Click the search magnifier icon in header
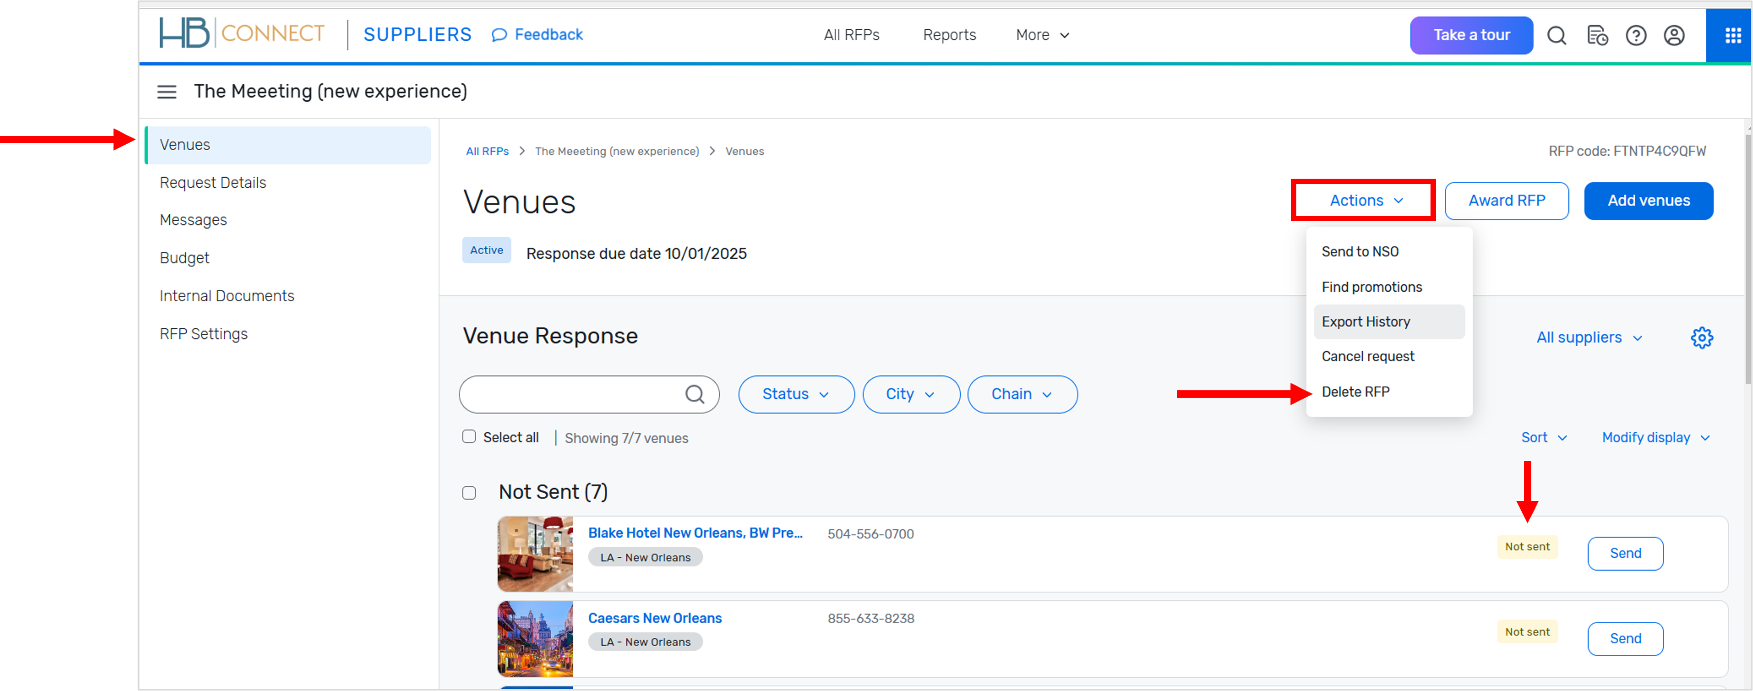This screenshot has width=1753, height=691. 1556,36
